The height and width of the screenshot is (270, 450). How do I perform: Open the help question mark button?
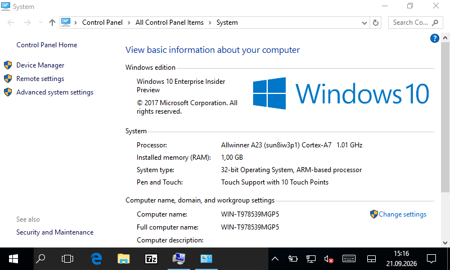pos(434,38)
